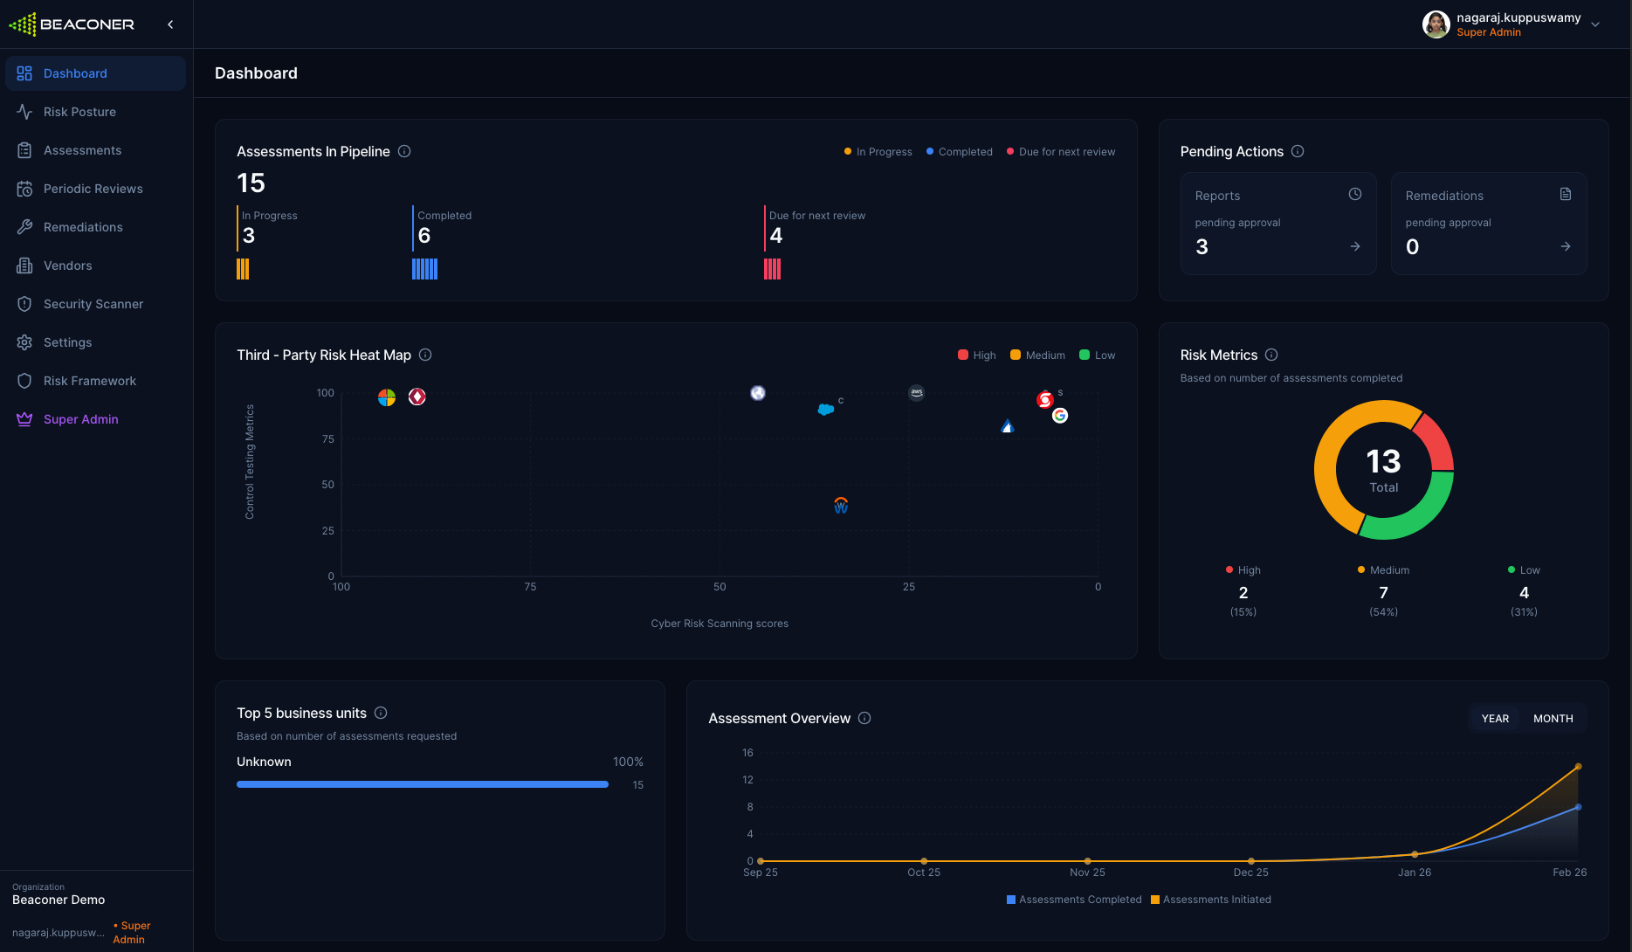Click the Risk Metrics info icon

click(x=1271, y=355)
